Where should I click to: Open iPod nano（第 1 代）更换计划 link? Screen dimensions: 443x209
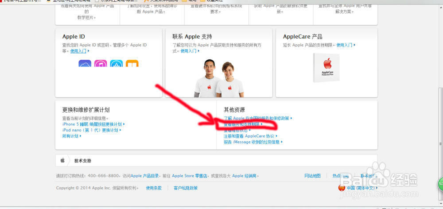click(90, 130)
